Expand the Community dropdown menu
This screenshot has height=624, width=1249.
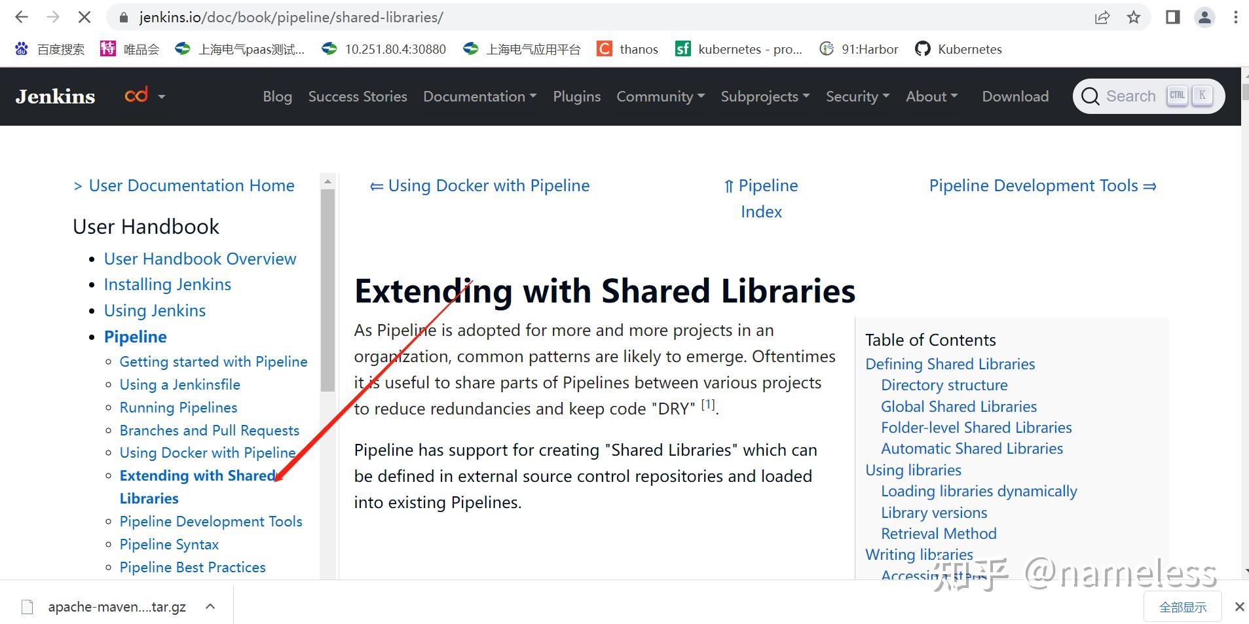[660, 96]
